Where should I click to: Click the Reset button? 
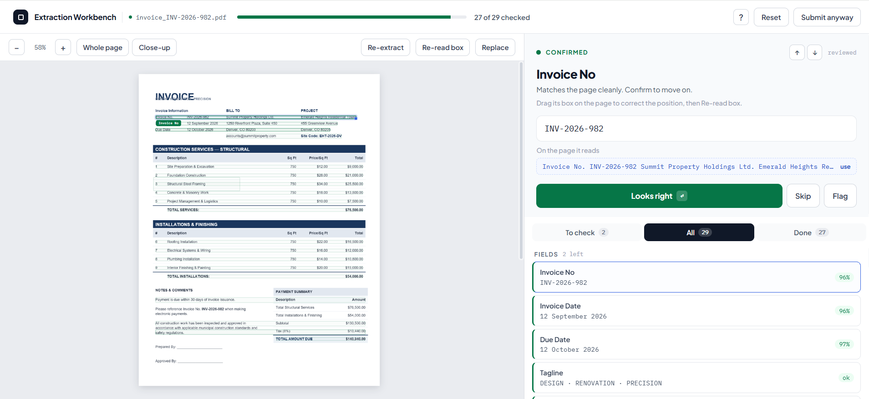point(771,17)
